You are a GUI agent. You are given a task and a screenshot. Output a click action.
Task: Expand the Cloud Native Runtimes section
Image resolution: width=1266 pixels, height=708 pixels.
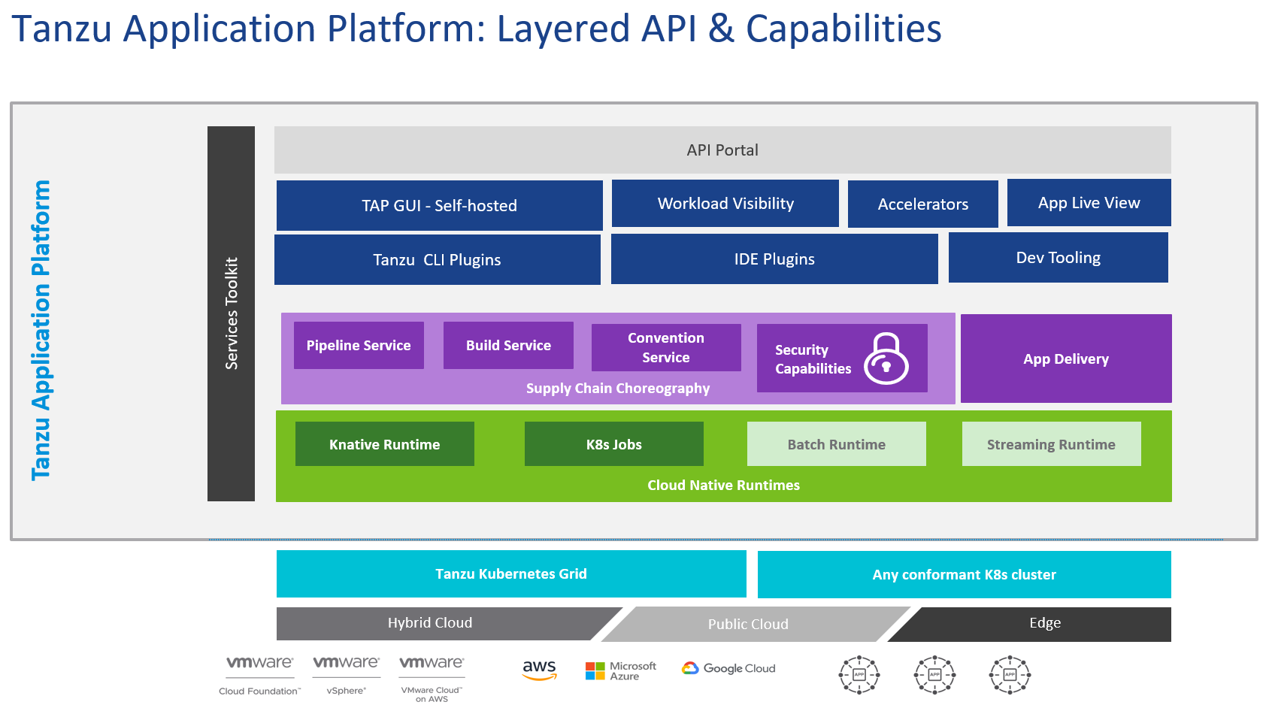pyautogui.click(x=723, y=485)
